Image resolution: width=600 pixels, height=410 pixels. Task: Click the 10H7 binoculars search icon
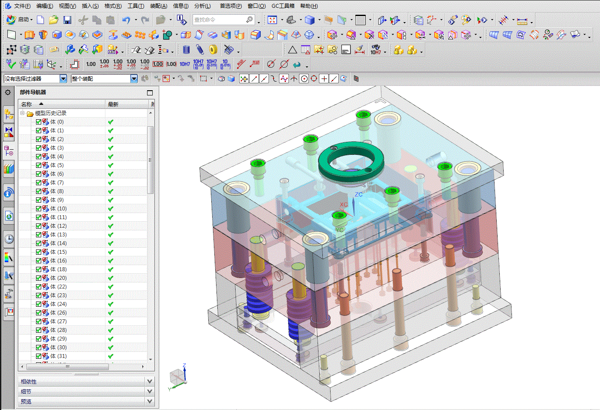[x=376, y=50]
